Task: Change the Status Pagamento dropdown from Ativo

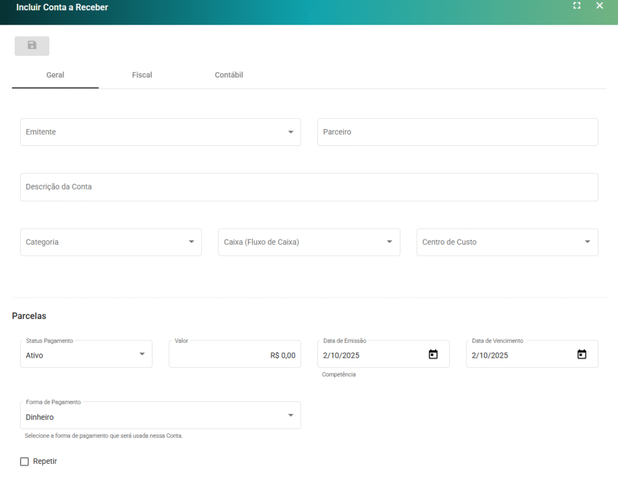Action: tap(142, 355)
